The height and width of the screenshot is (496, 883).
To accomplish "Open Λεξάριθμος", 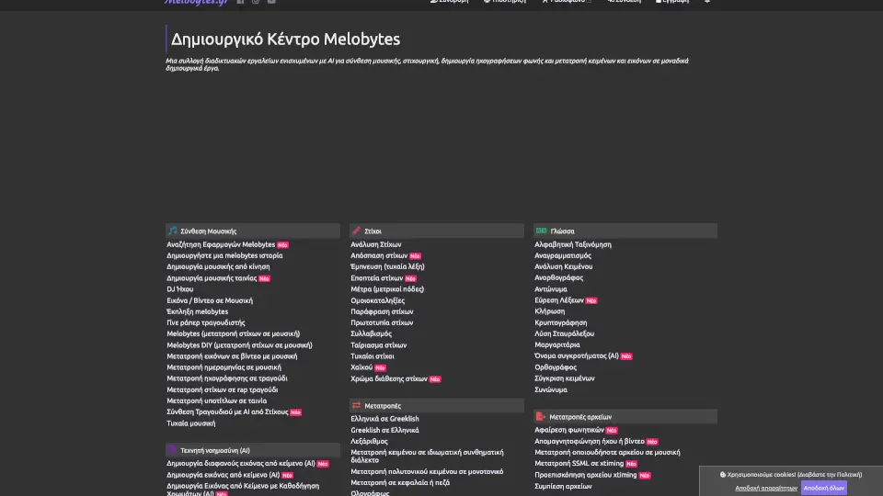I will pyautogui.click(x=370, y=442).
